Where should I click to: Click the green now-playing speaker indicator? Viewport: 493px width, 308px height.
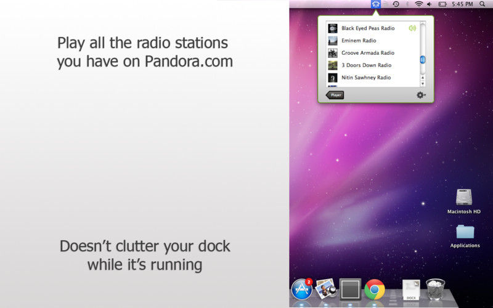pyautogui.click(x=412, y=28)
